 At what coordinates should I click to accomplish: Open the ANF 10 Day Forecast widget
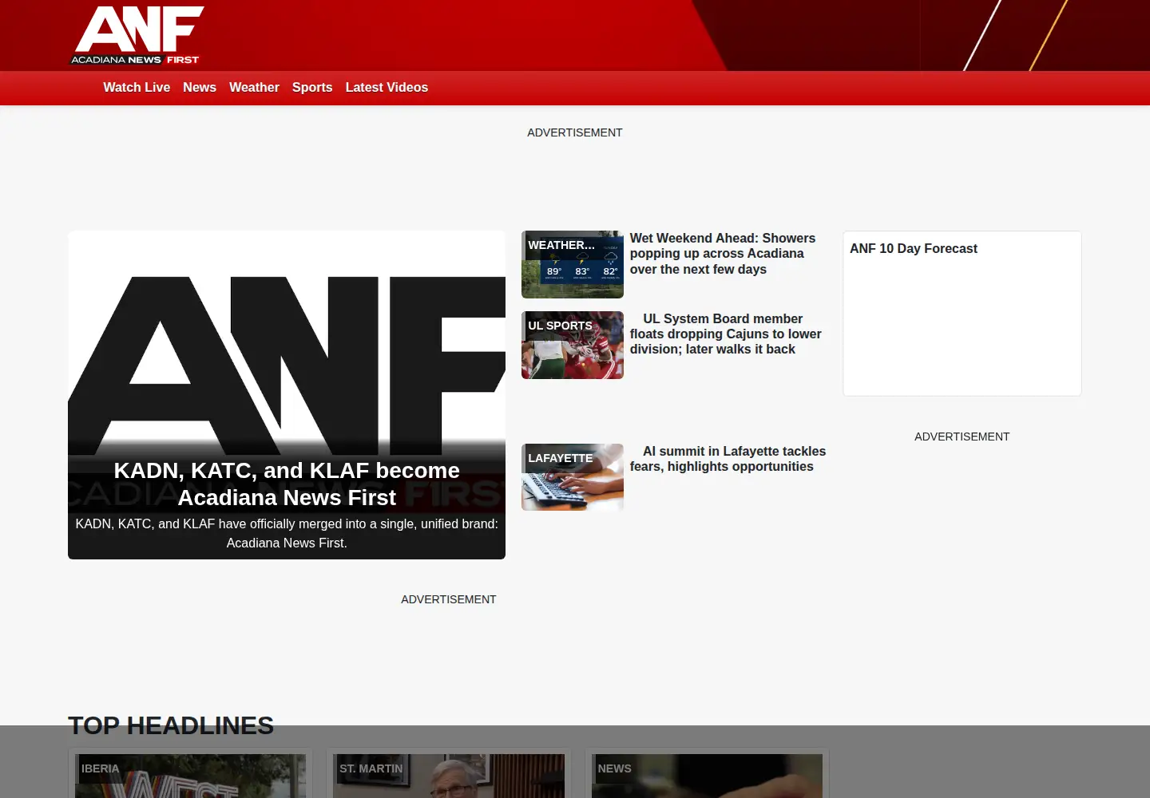[962, 314]
